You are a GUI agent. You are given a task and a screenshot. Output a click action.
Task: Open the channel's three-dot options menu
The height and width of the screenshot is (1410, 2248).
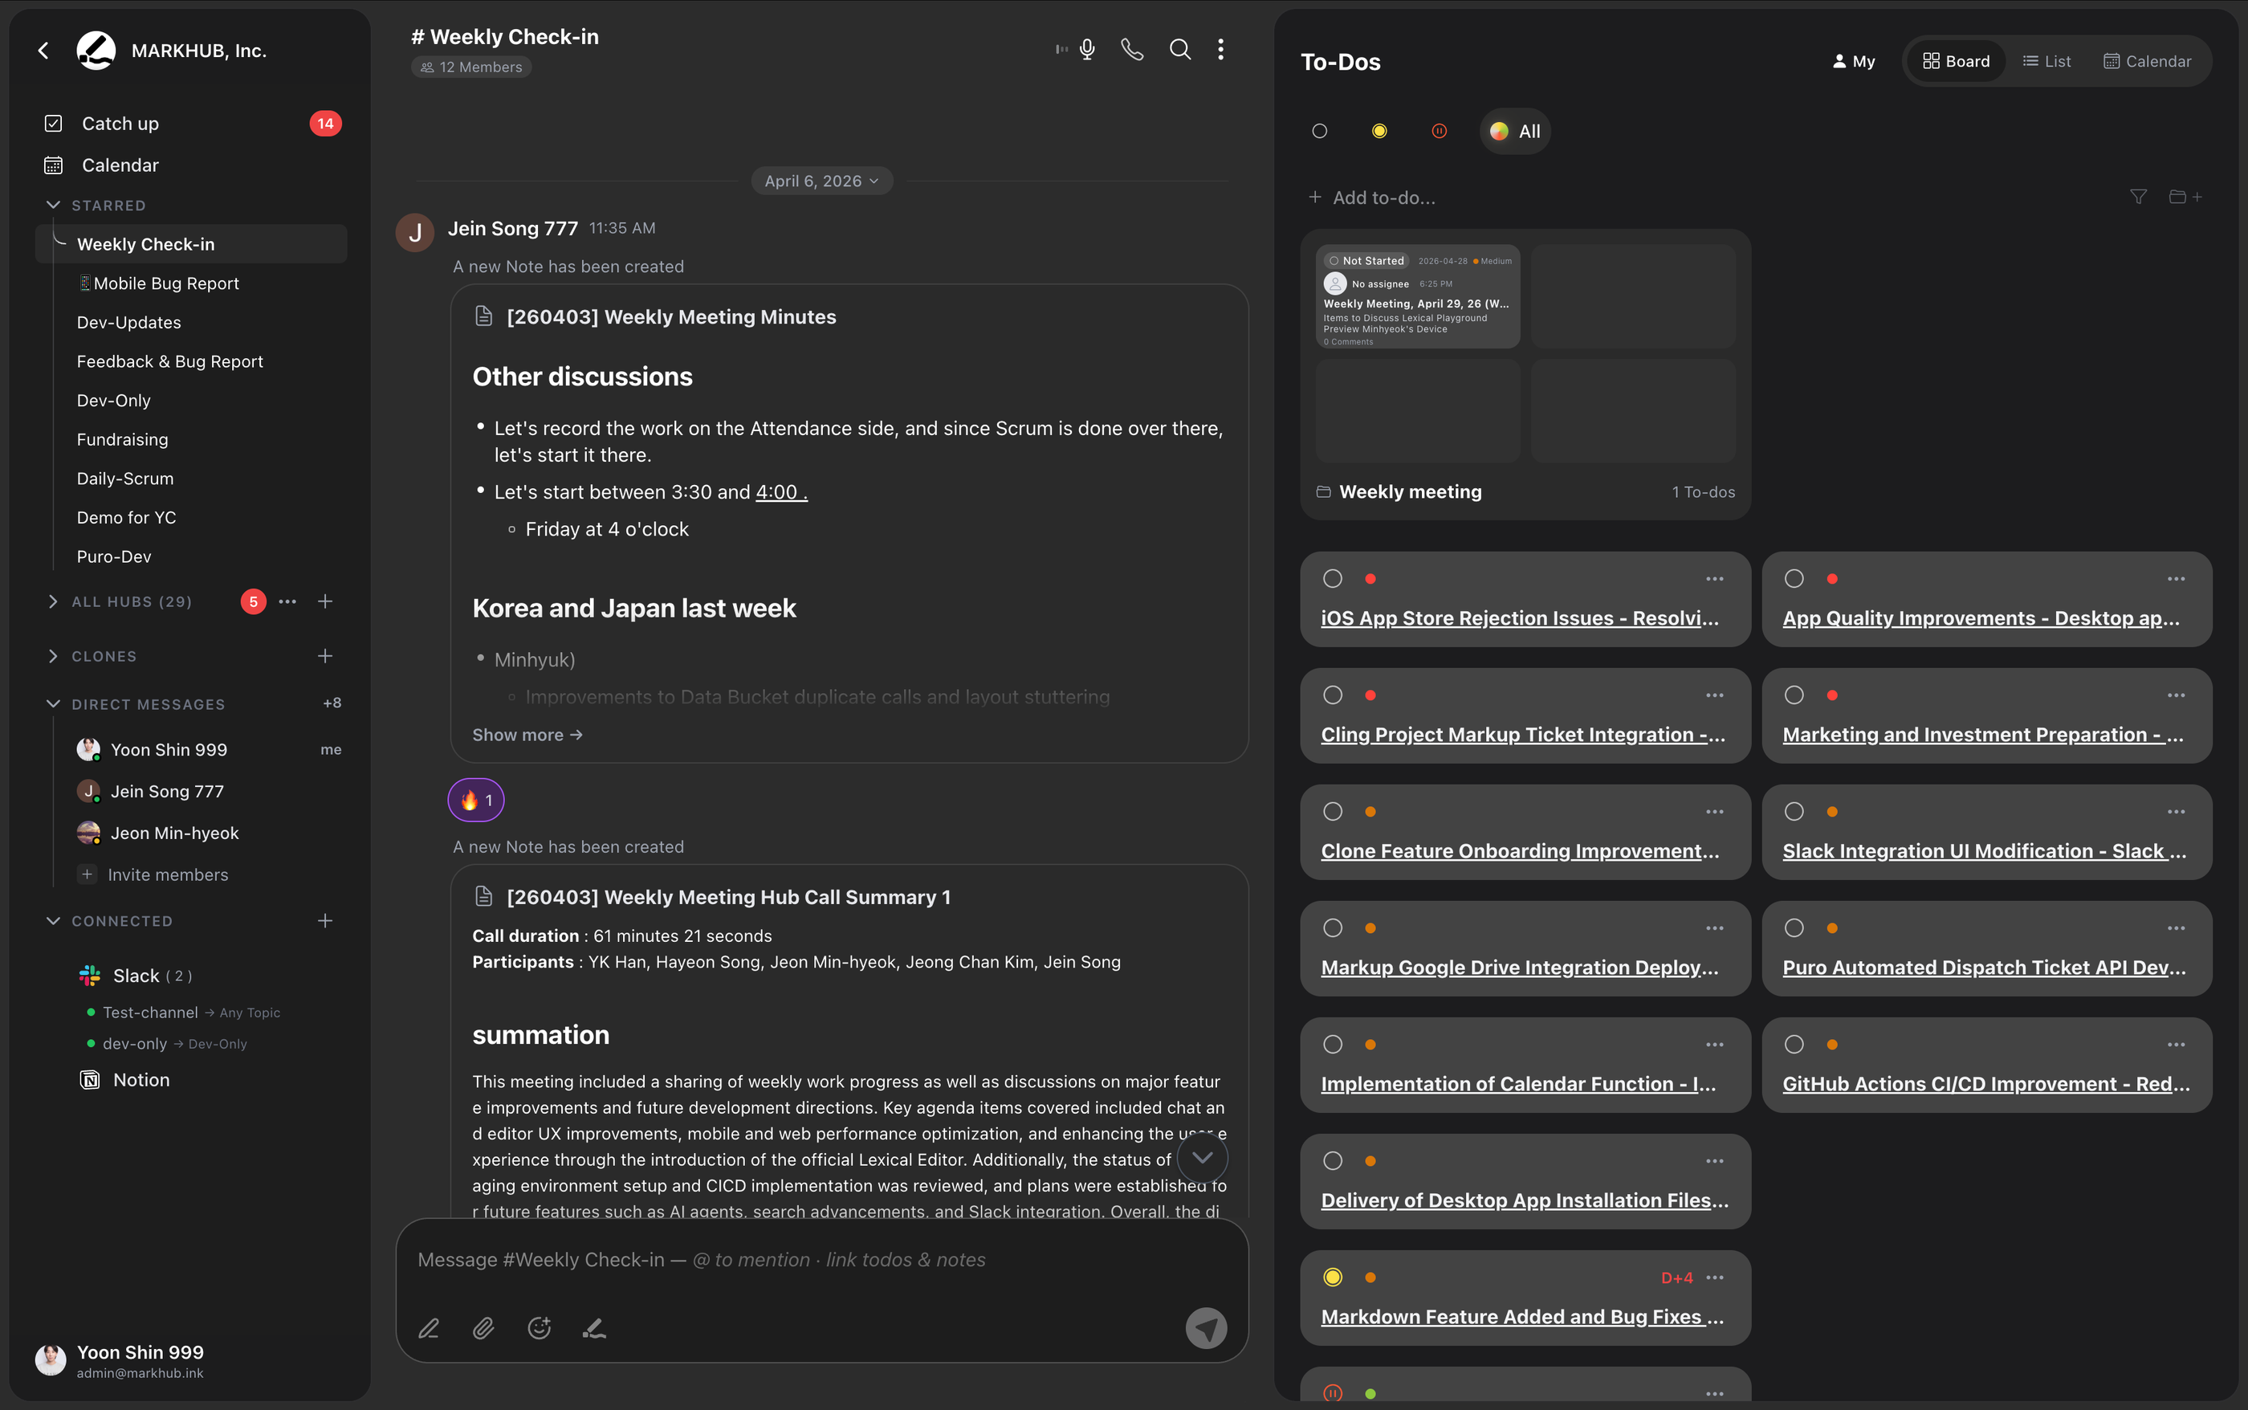click(1220, 50)
